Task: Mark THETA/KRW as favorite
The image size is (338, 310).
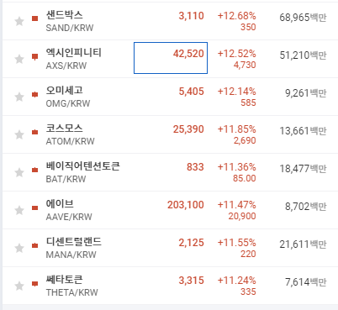Action: 19,286
